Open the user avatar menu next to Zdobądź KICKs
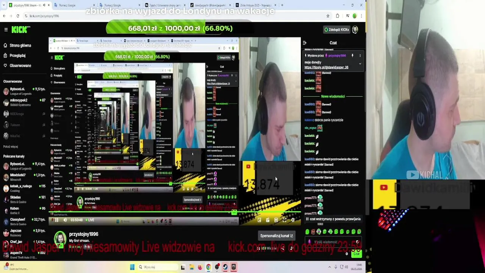 pyautogui.click(x=355, y=30)
